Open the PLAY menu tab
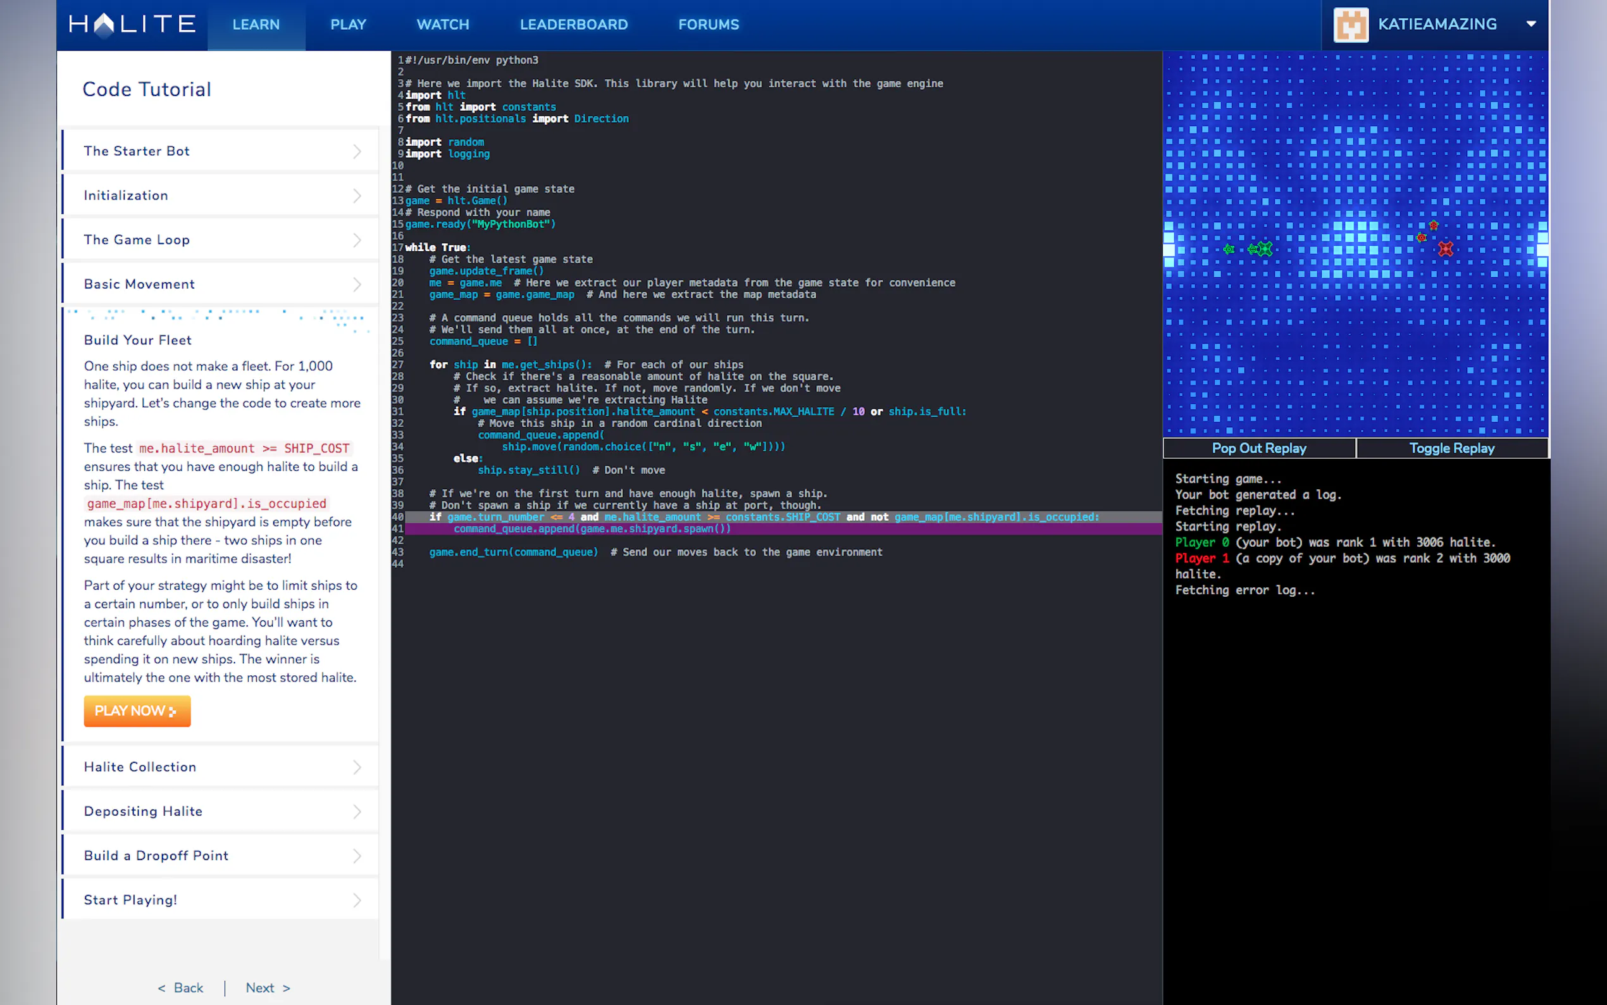This screenshot has height=1005, width=1607. coord(348,25)
